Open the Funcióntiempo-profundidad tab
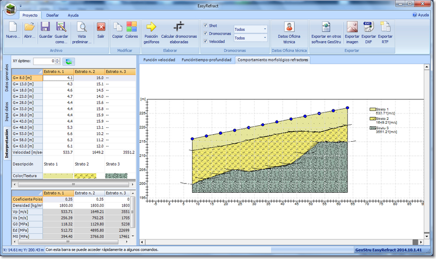 click(x=206, y=60)
